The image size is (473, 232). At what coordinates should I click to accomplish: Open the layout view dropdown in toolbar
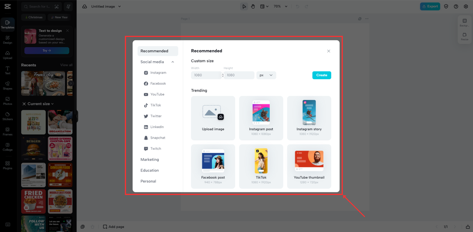(x=264, y=6)
